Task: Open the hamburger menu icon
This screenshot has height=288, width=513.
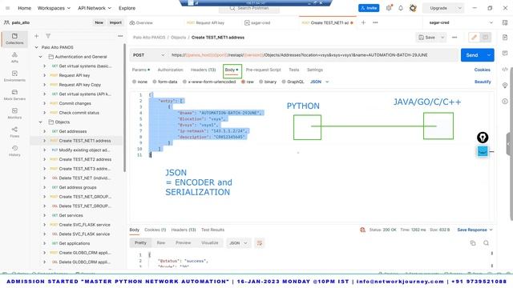Action: pyautogui.click(x=8, y=8)
